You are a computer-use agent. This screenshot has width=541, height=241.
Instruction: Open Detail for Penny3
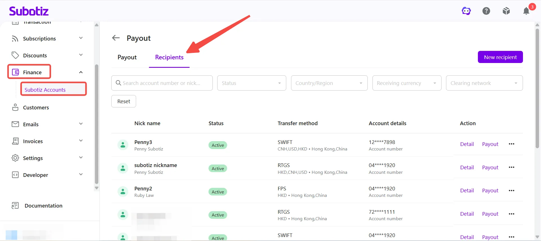click(x=467, y=144)
